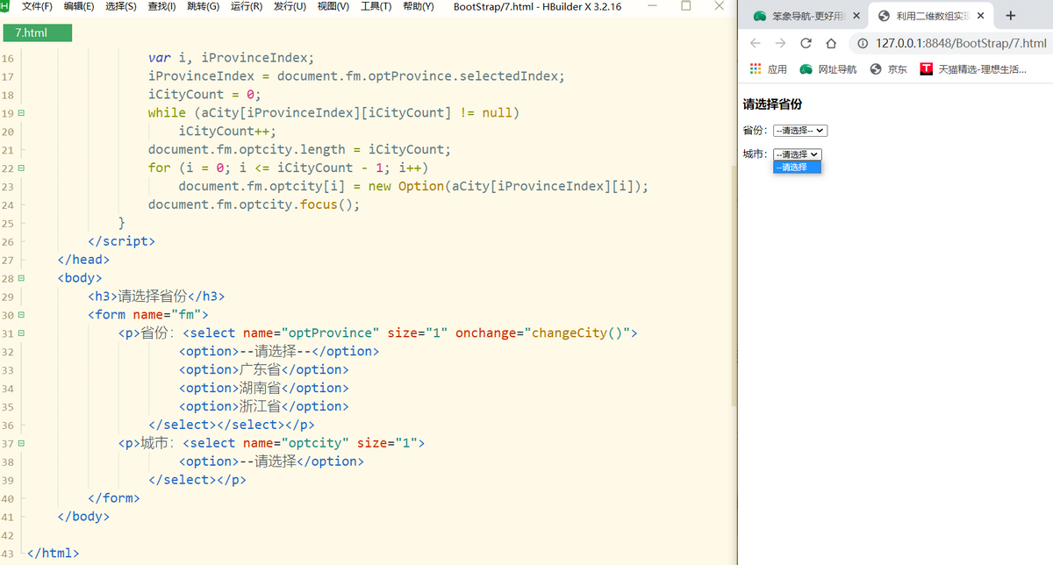Collapse the for loop at line 22
Viewport: 1053px width, 565px height.
click(21, 168)
